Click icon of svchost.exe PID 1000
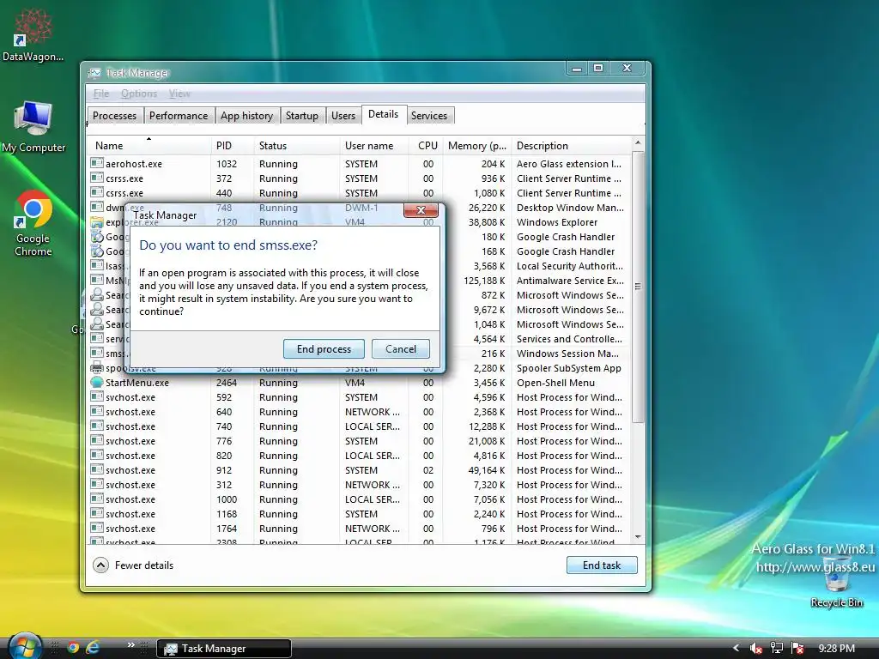879x659 pixels. point(97,499)
